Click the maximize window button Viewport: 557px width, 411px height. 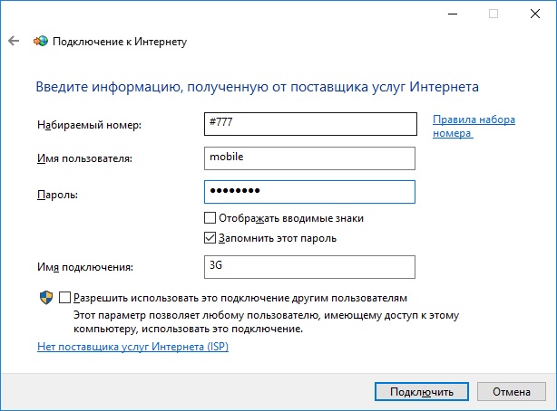pos(494,14)
